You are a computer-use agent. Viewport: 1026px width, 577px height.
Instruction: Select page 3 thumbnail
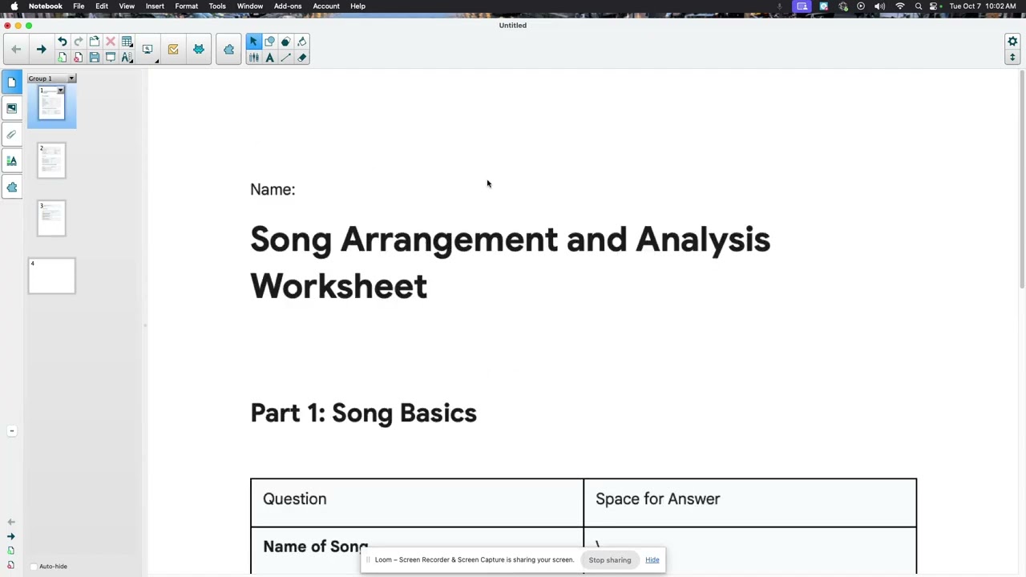tap(51, 219)
